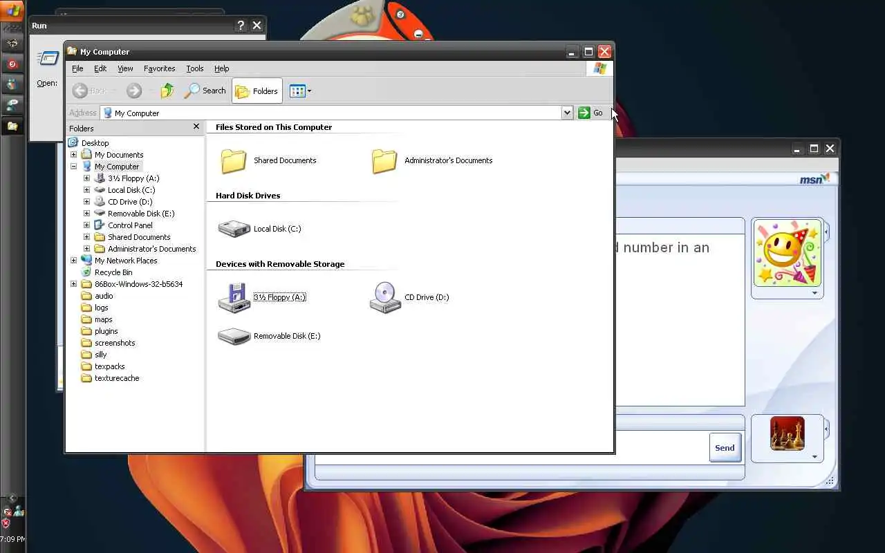Image resolution: width=885 pixels, height=553 pixels.
Task: Open dropdown under smiley display picture
Action: (814, 293)
